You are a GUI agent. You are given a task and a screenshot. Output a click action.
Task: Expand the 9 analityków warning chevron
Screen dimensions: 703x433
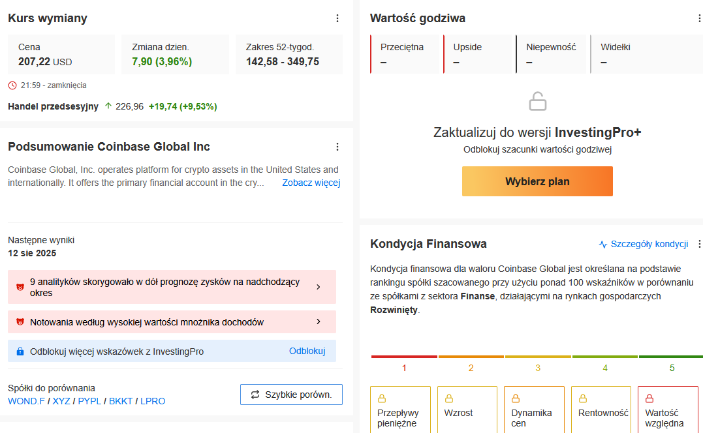point(319,287)
